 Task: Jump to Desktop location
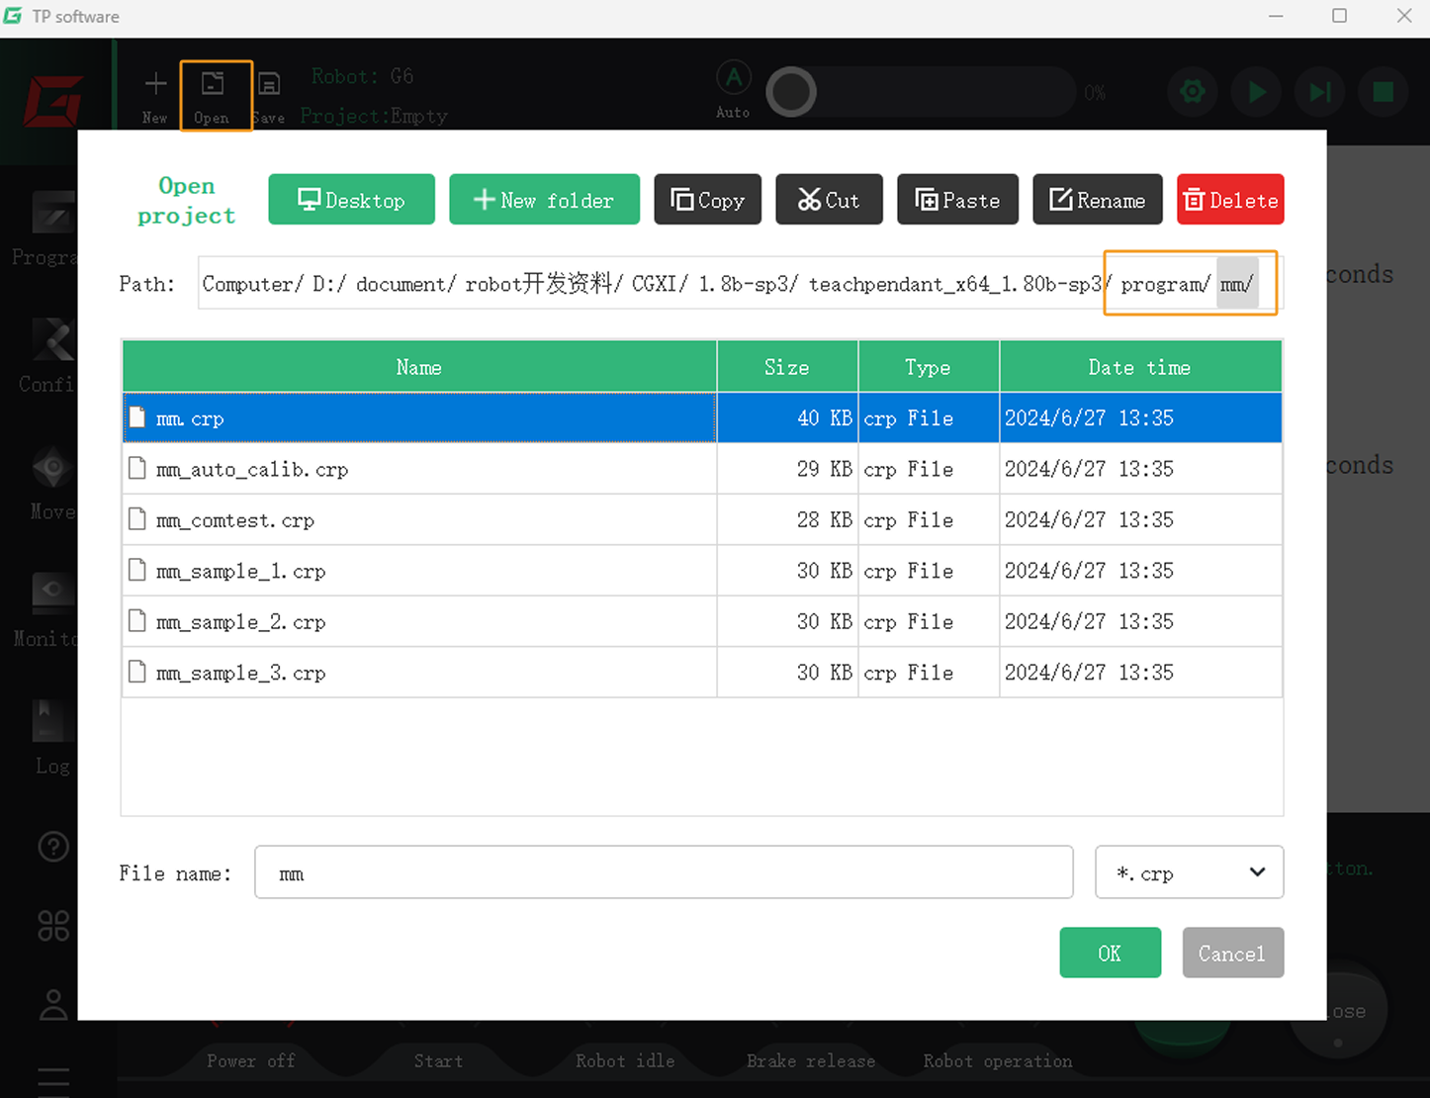(351, 200)
